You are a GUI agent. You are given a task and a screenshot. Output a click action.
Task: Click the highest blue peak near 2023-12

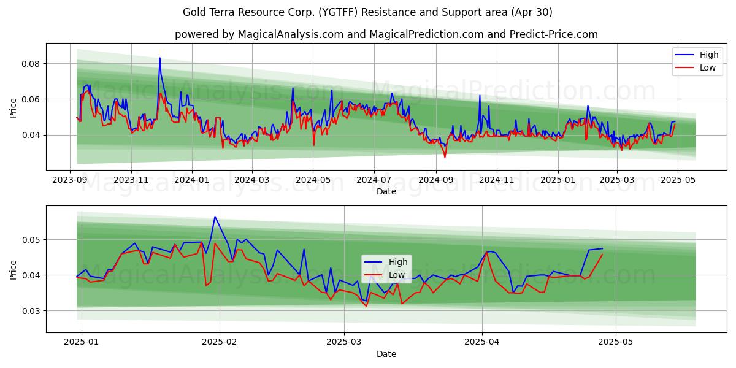[x=159, y=58]
